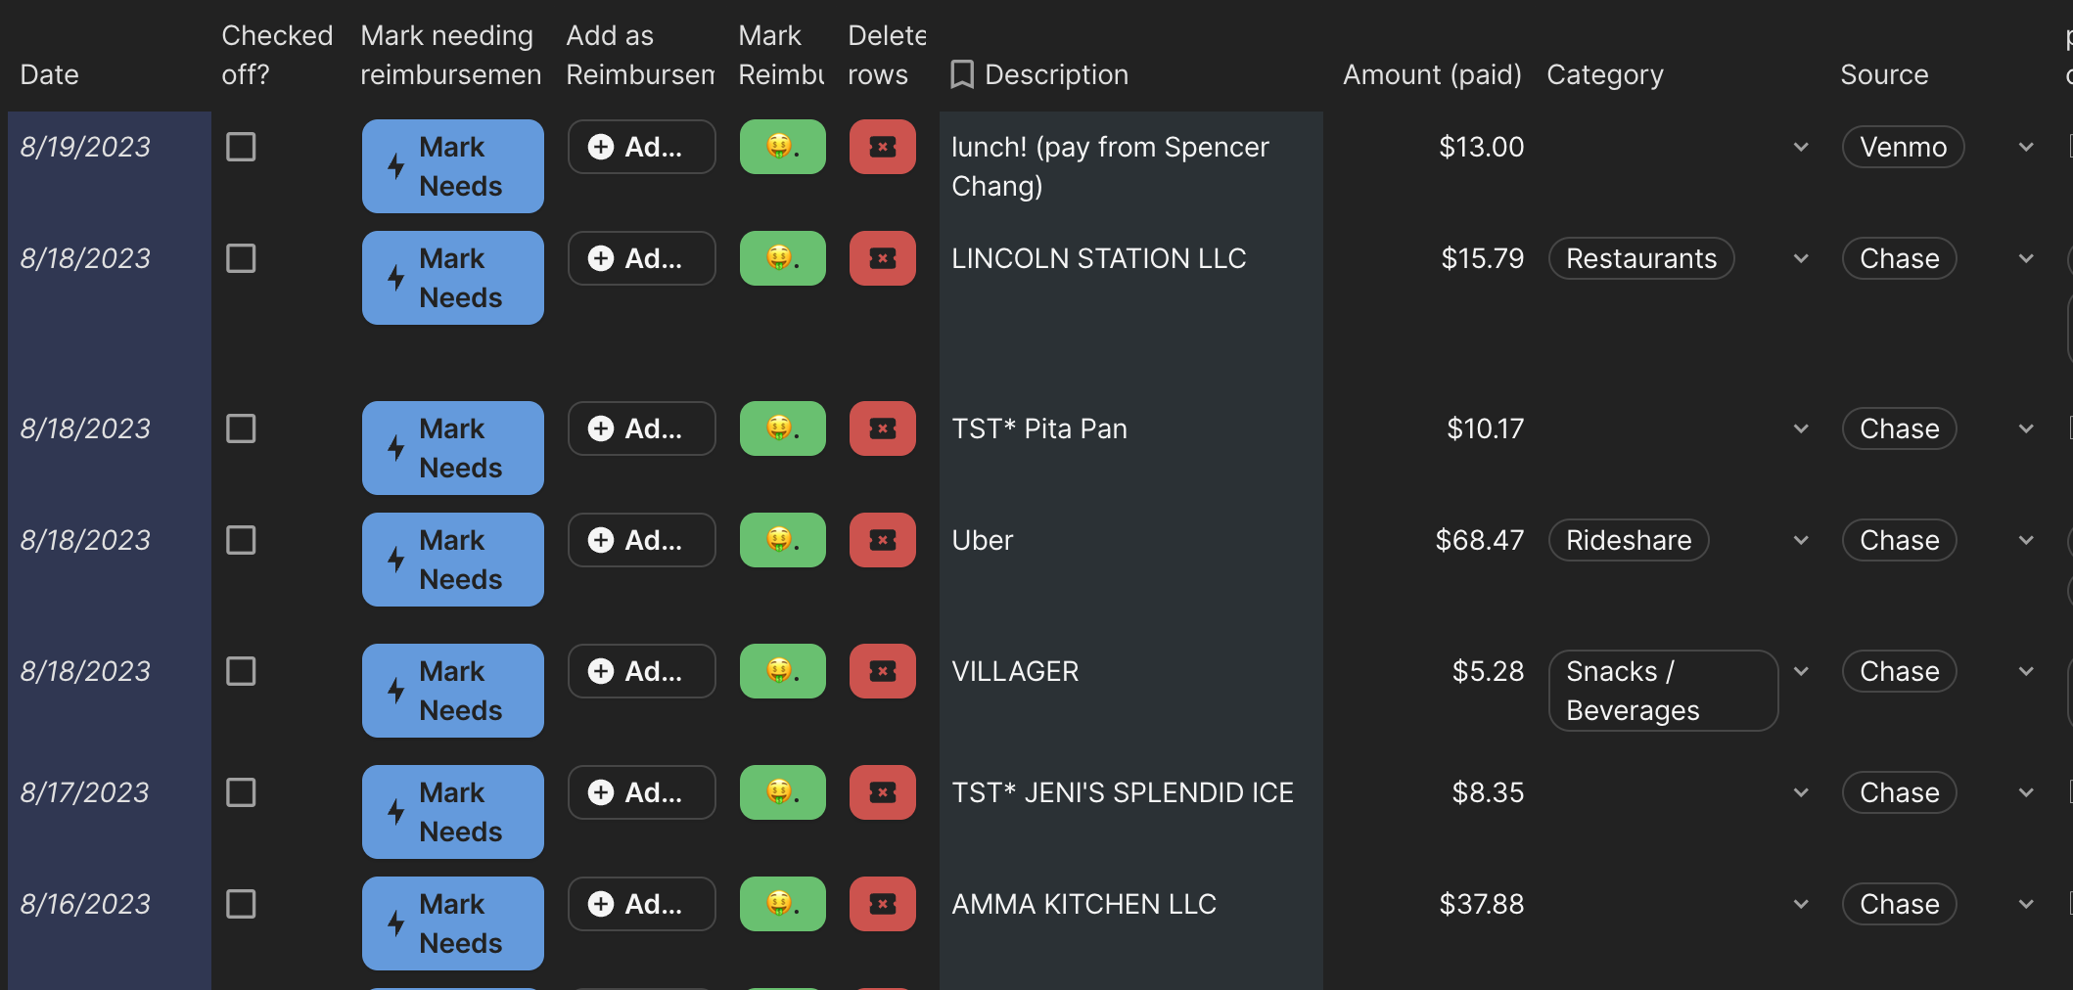
Task: Check off the 8/19/2023 lunch row
Action: click(x=241, y=147)
